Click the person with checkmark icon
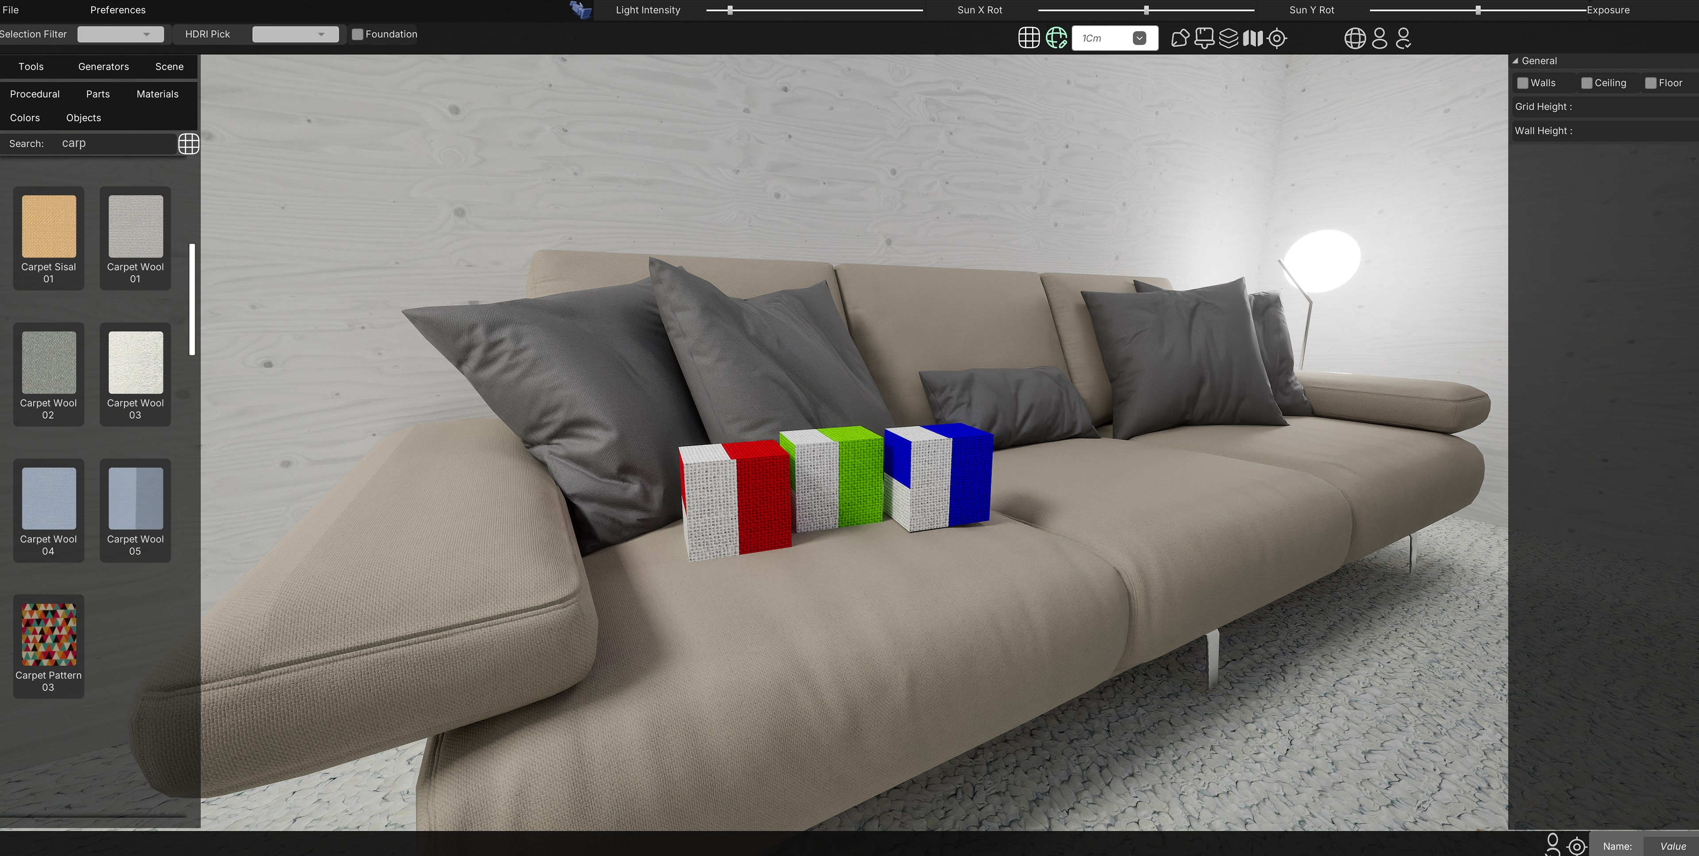Screen dimensions: 1699x856 click(x=1403, y=38)
